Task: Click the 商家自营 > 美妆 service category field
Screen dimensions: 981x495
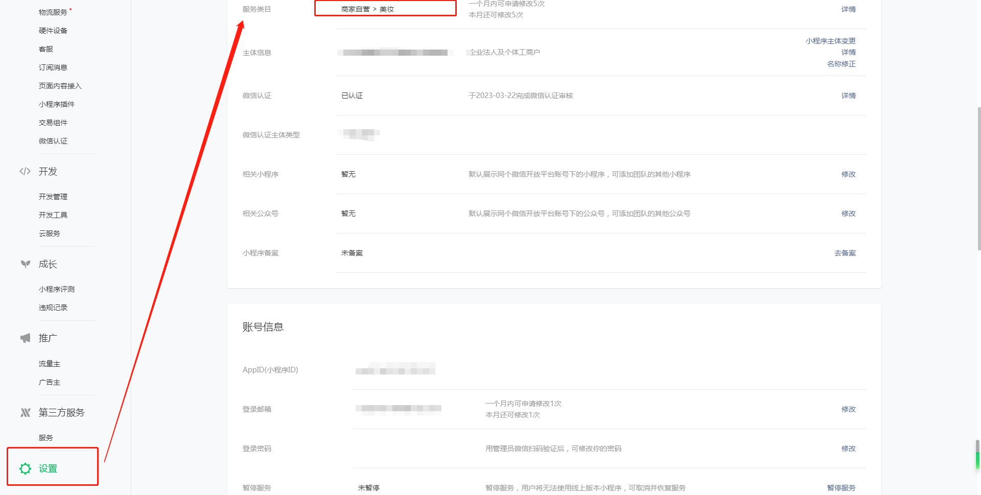Action: click(x=385, y=9)
